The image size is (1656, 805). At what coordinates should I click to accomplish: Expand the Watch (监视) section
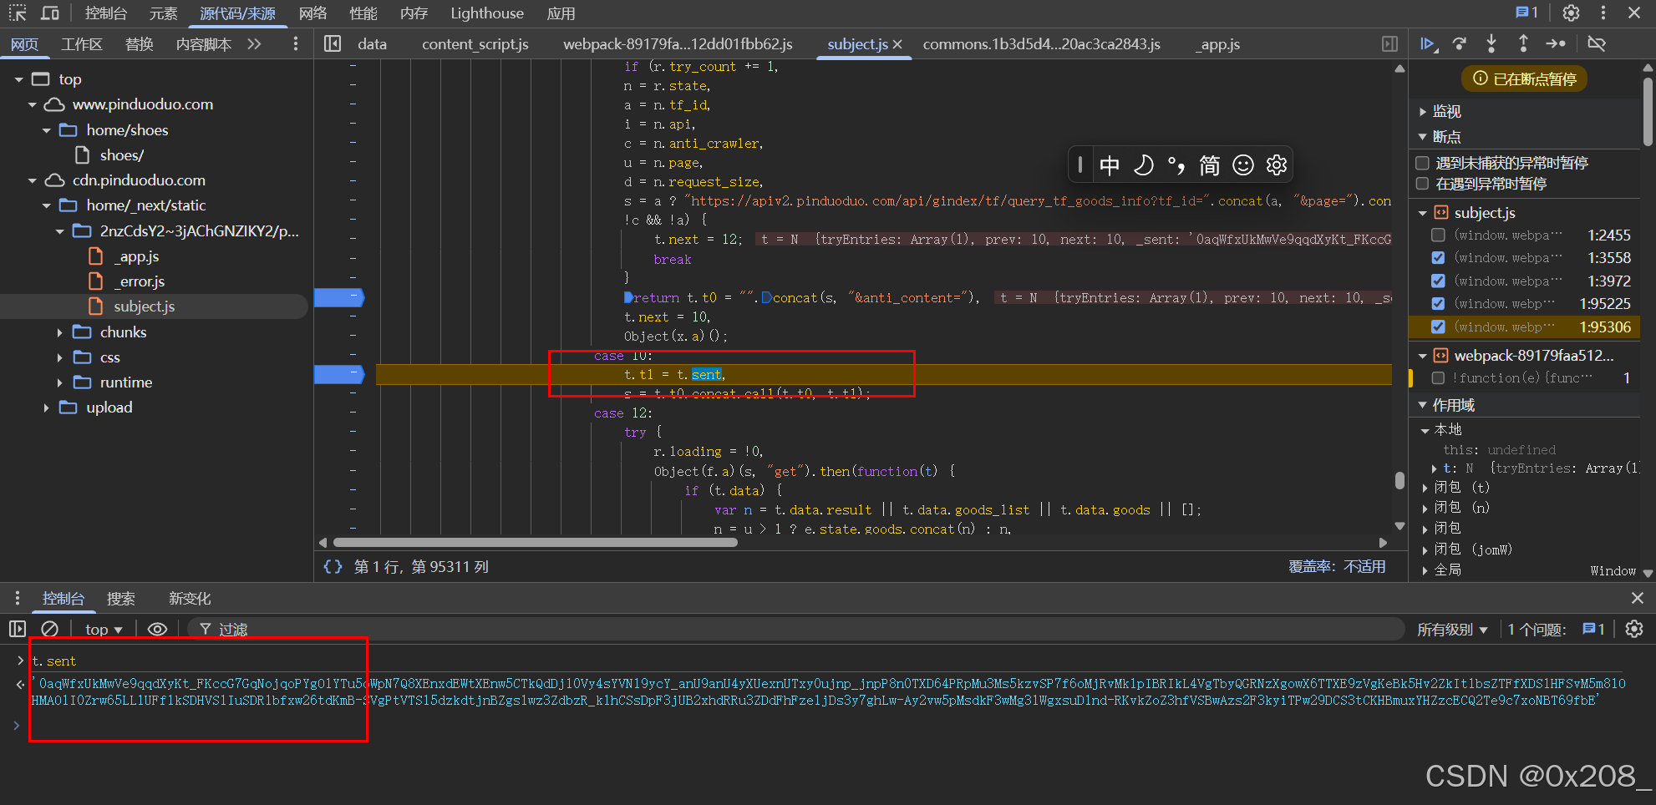[1423, 111]
